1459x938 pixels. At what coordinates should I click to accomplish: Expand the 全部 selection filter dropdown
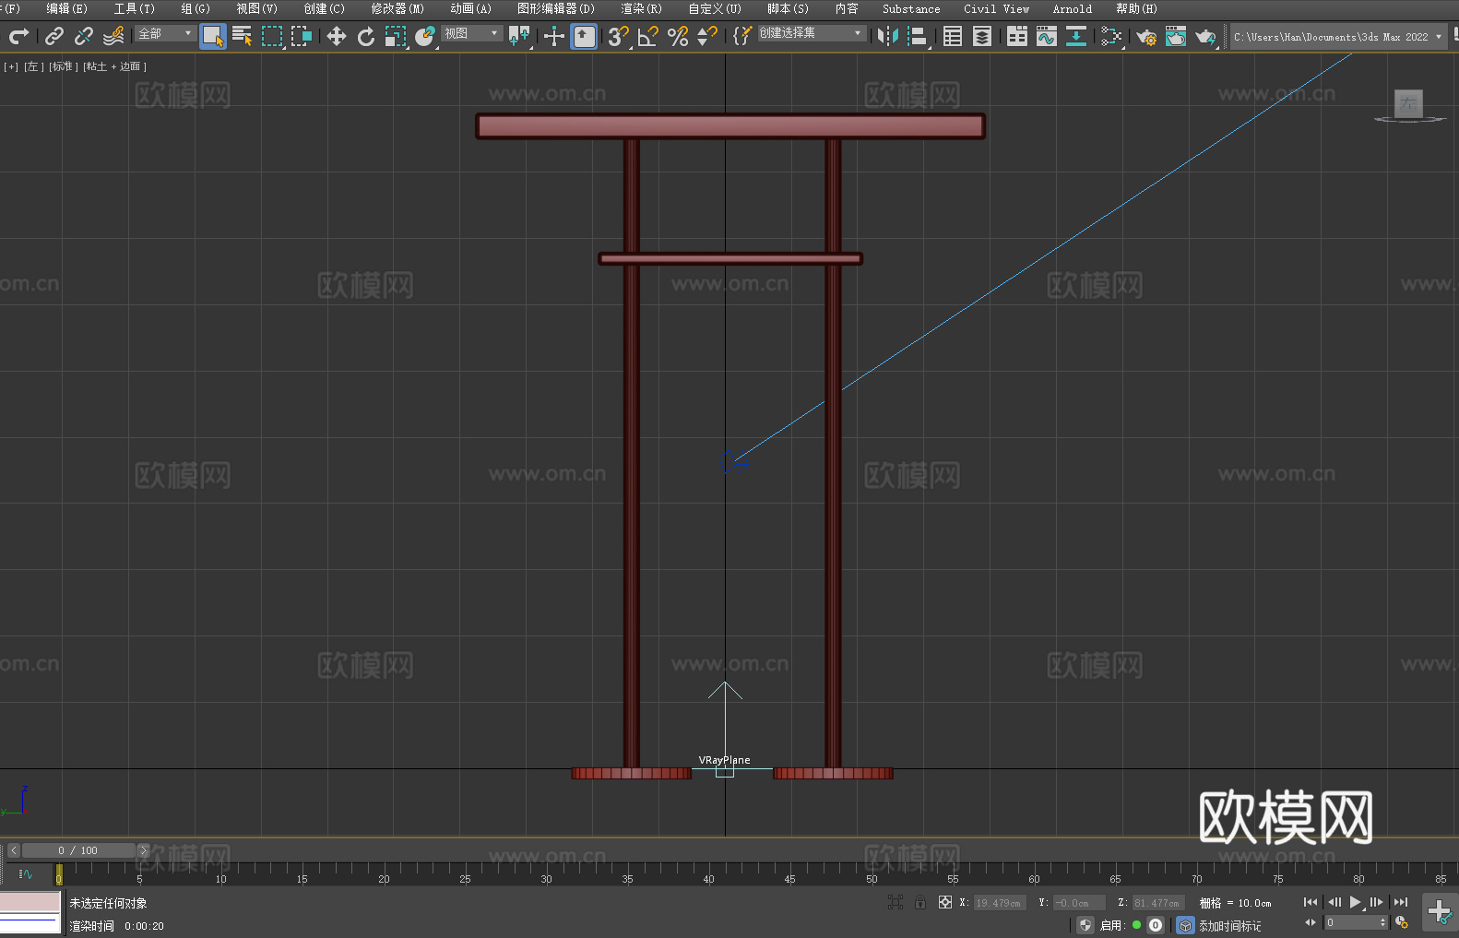(166, 34)
